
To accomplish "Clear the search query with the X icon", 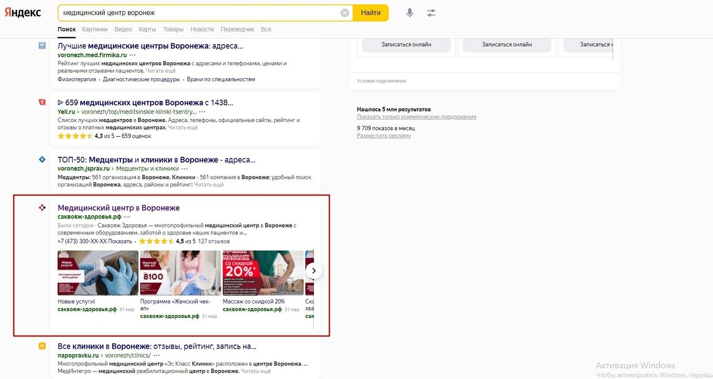I will [x=345, y=13].
